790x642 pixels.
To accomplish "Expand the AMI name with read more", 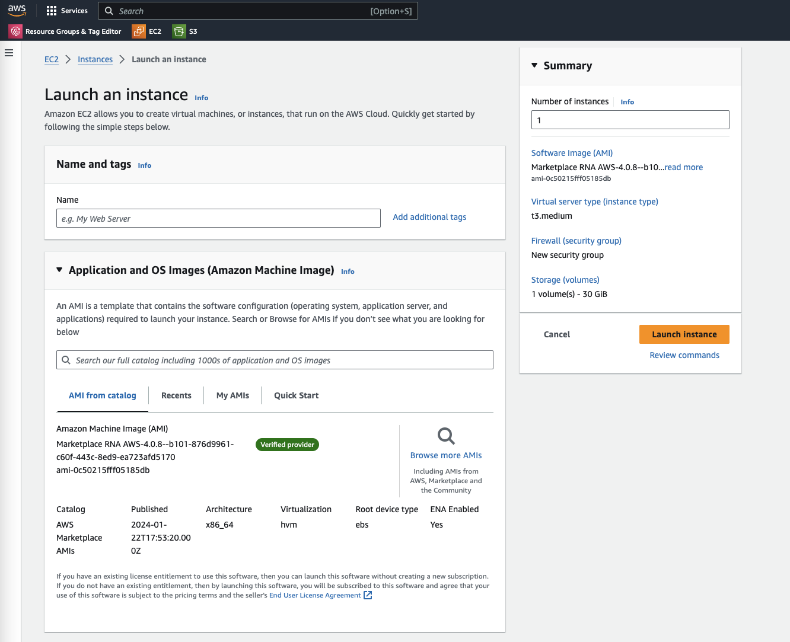I will [683, 167].
